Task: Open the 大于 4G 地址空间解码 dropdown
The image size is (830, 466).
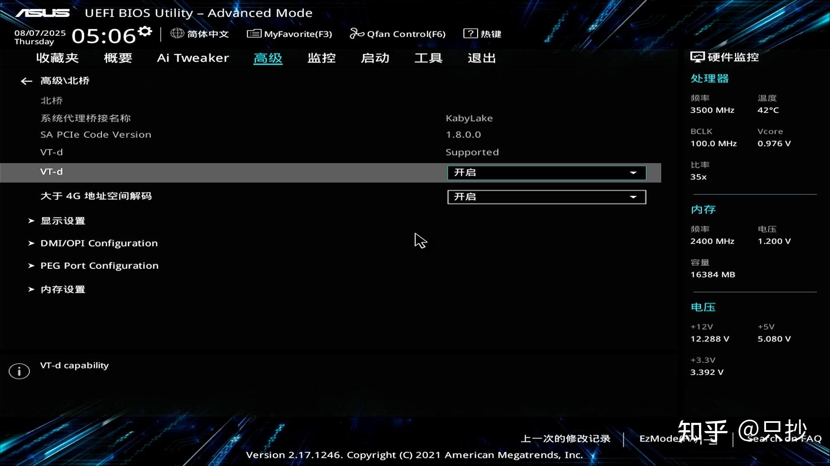Action: pos(546,197)
